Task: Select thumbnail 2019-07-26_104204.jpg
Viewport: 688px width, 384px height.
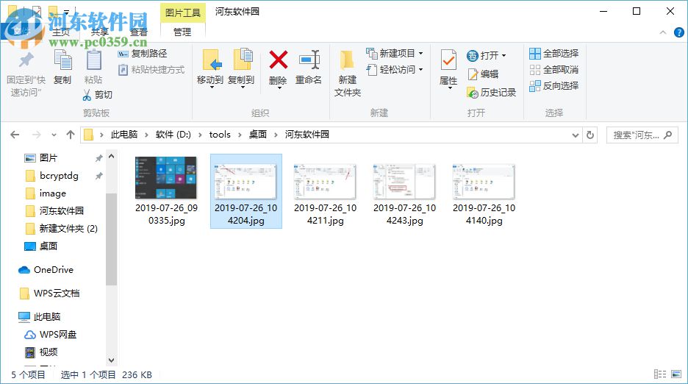Action: tap(246, 191)
